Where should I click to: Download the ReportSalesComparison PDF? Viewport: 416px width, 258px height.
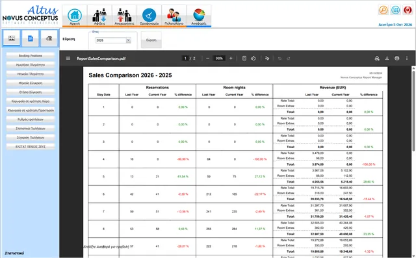[x=387, y=58]
